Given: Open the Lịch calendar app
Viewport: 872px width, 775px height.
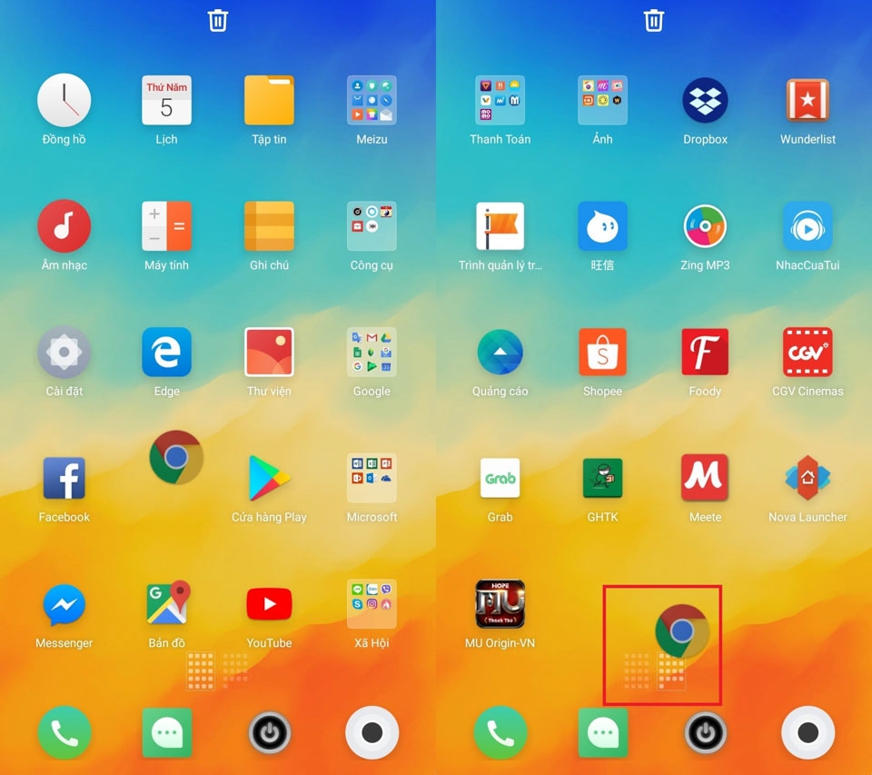Looking at the screenshot, I should [166, 100].
